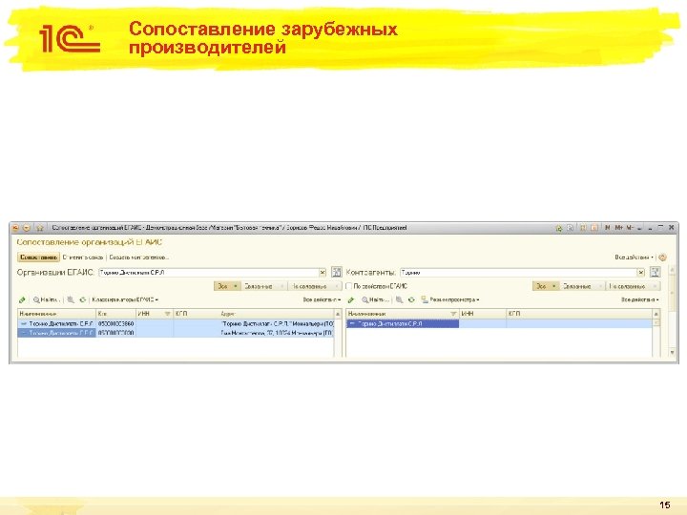Screen dimensions: 687x515
Task: Open Все действия menu of left list
Action: coord(322,300)
